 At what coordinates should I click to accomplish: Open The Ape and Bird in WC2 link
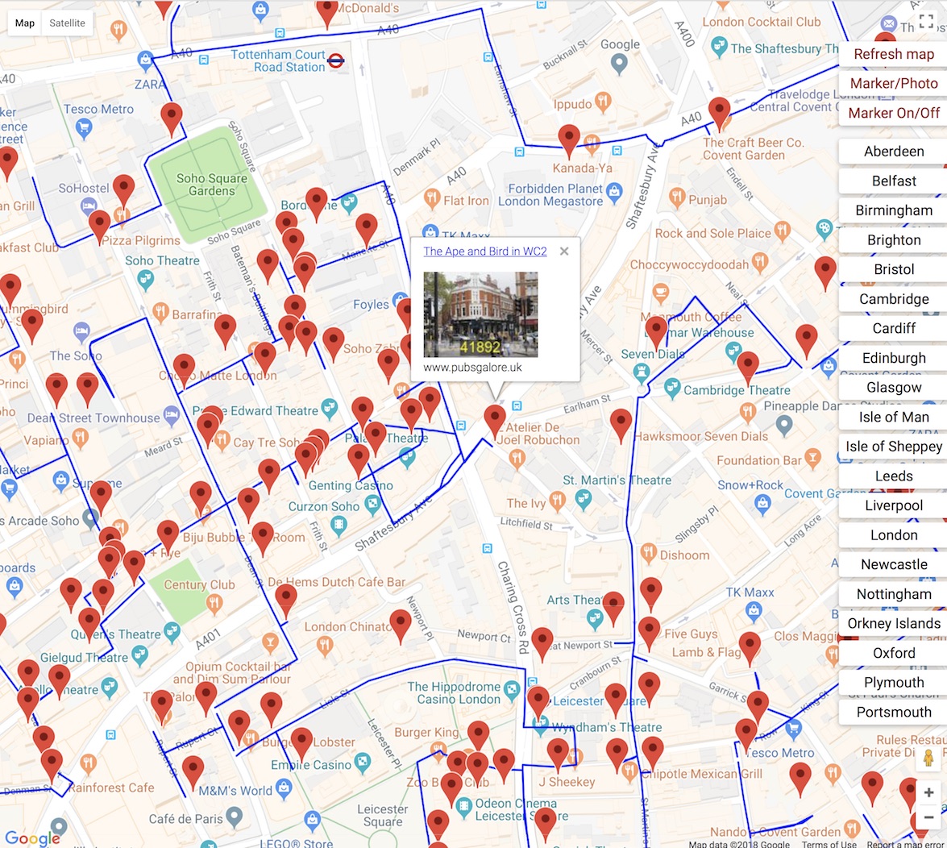(485, 251)
